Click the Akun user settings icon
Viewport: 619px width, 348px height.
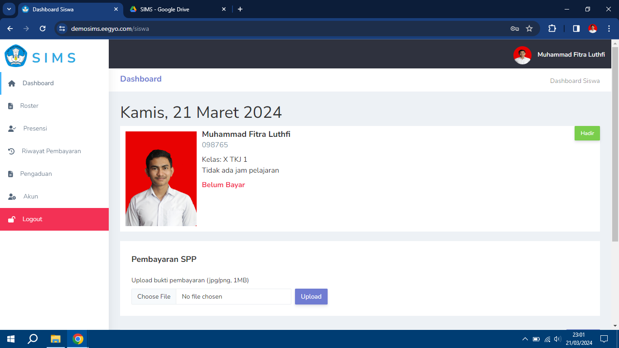[x=12, y=197]
